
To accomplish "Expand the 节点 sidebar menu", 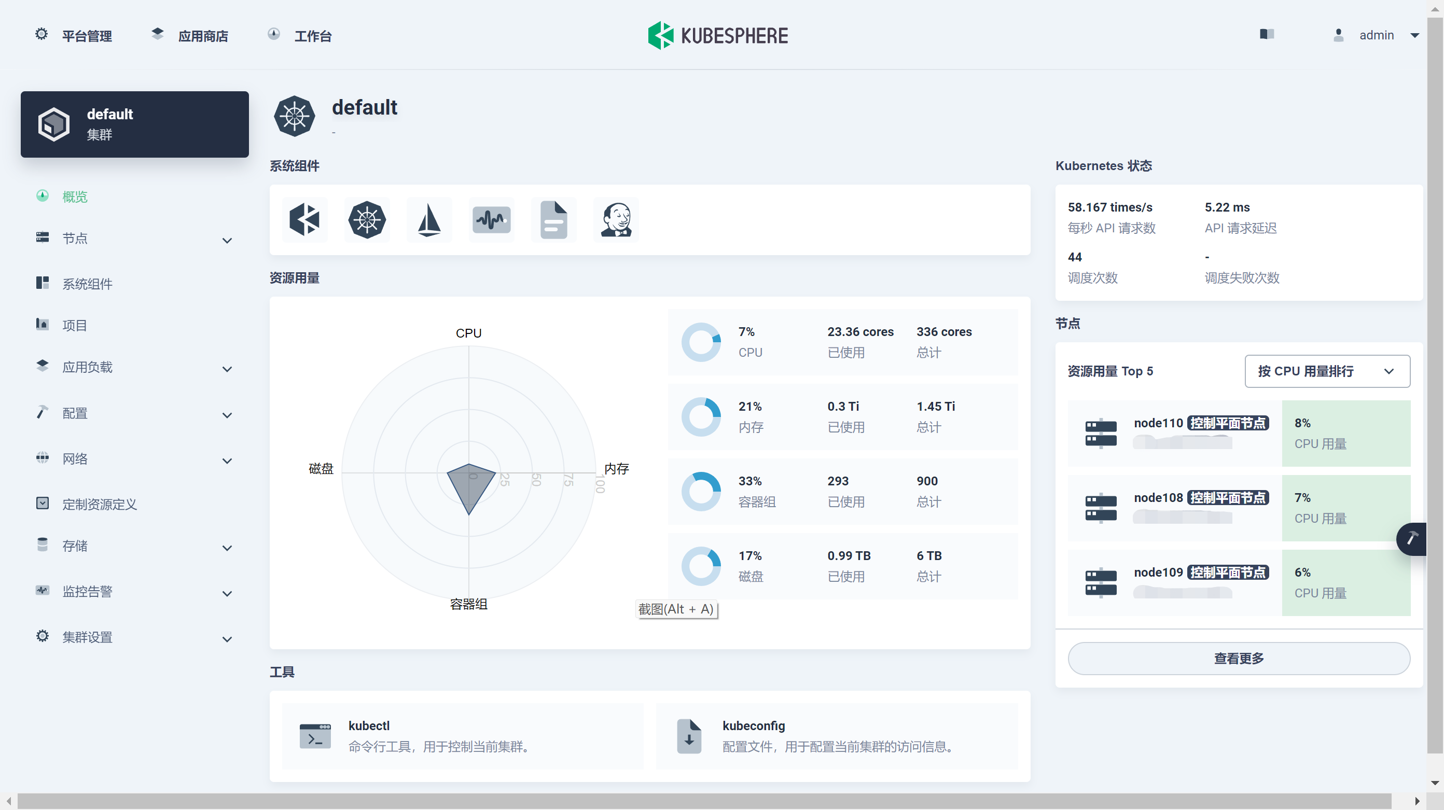I will click(x=134, y=240).
